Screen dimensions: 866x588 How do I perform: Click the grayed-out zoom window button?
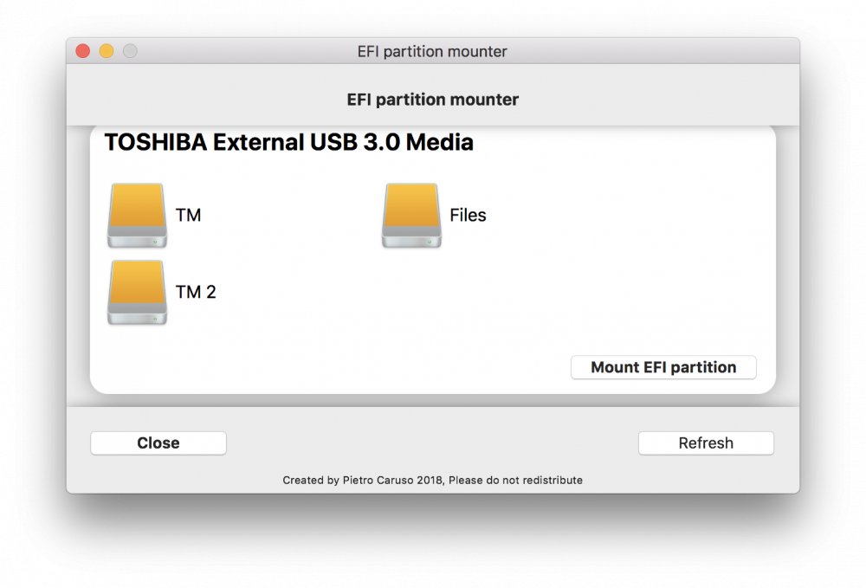pos(130,51)
